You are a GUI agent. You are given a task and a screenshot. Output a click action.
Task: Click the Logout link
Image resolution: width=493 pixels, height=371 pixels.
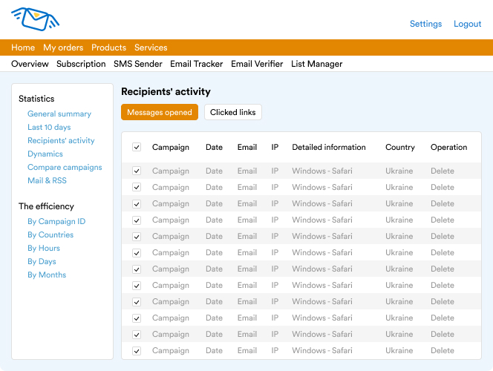pos(468,24)
